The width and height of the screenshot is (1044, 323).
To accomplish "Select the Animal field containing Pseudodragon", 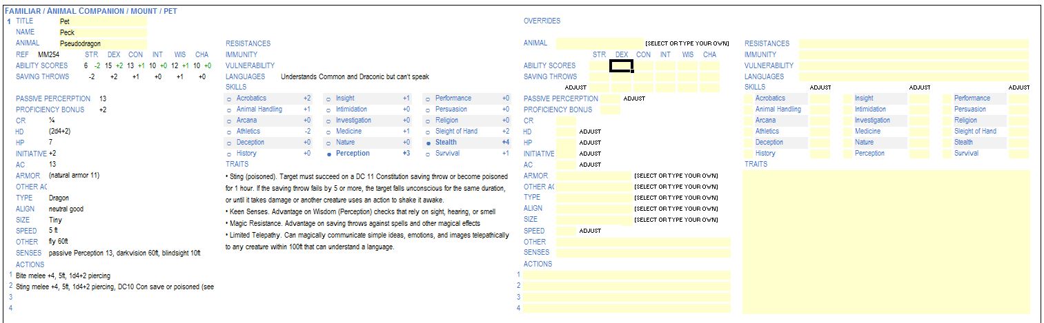I will click(102, 43).
